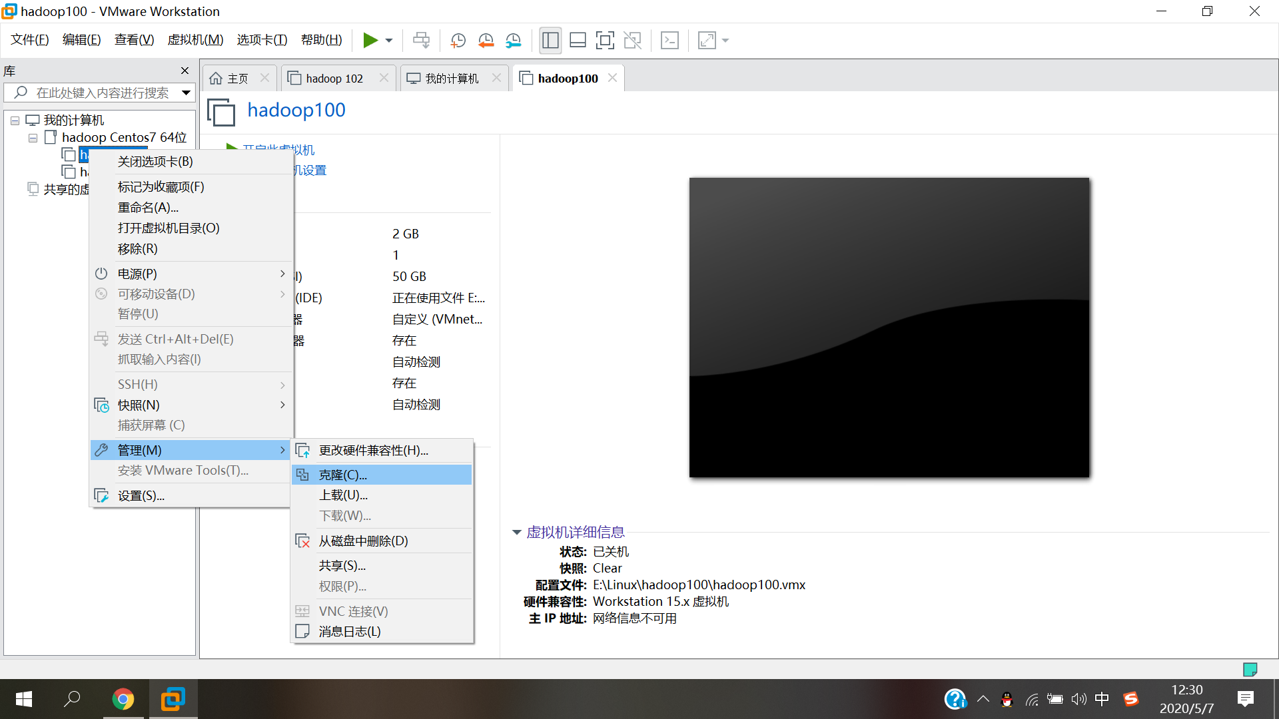
Task: Toggle the library sidebar view icon
Action: point(550,41)
